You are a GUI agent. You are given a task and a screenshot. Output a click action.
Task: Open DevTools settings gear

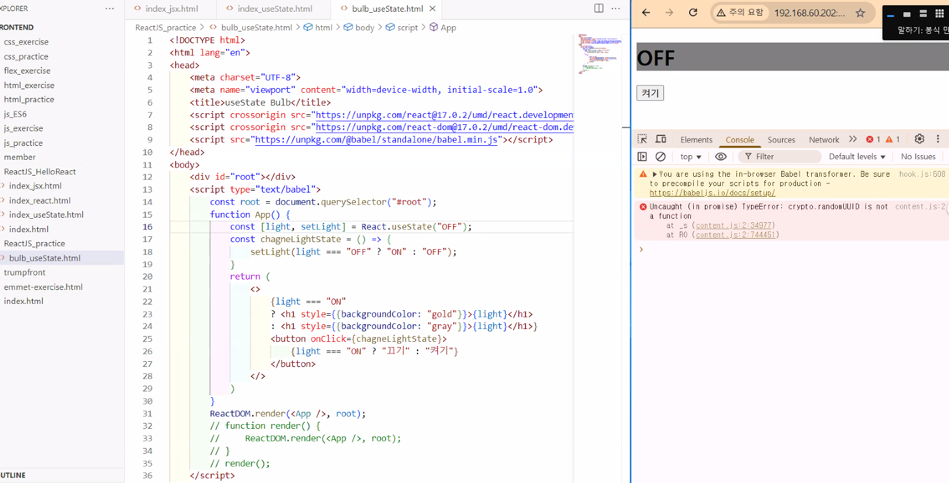click(919, 139)
